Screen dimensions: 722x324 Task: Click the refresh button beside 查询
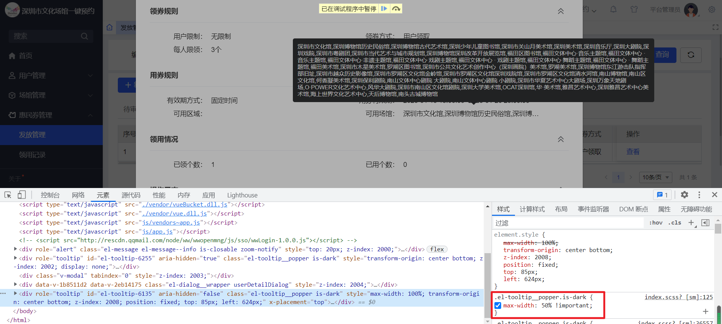tap(691, 55)
